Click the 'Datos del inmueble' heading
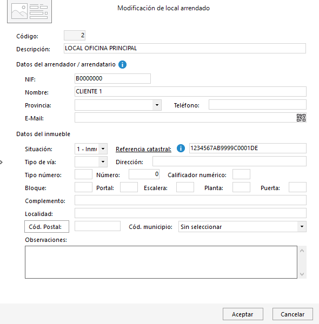The height and width of the screenshot is (324, 319). pyautogui.click(x=43, y=134)
